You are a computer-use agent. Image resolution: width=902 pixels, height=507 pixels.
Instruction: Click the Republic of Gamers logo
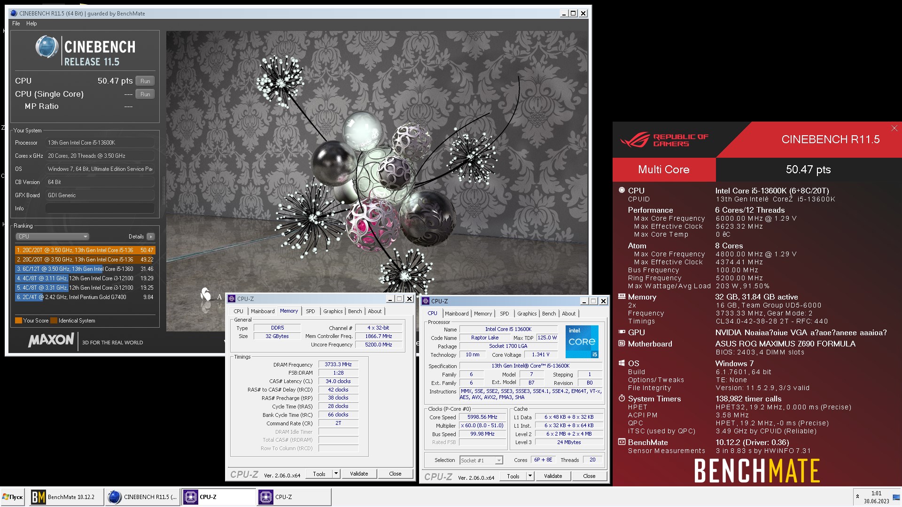(664, 140)
